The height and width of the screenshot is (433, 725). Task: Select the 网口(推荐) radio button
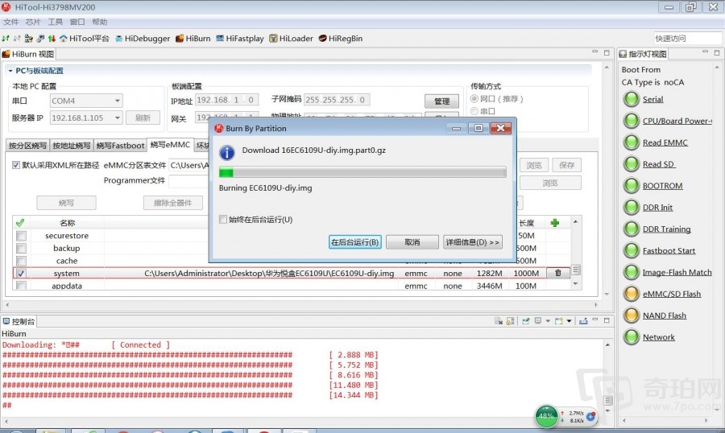tap(474, 98)
